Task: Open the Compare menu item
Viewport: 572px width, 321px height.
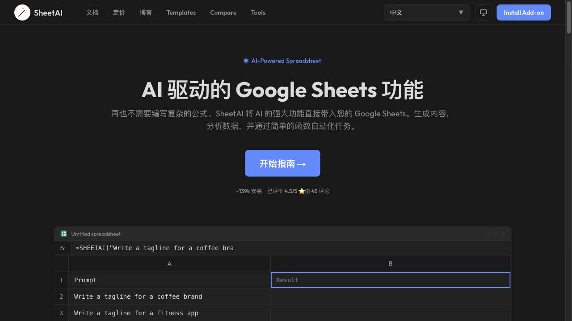Action: 223,12
